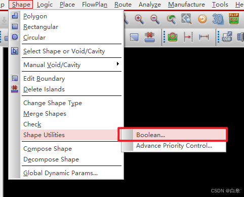Click the Edit Boundary icon

pos(15,78)
